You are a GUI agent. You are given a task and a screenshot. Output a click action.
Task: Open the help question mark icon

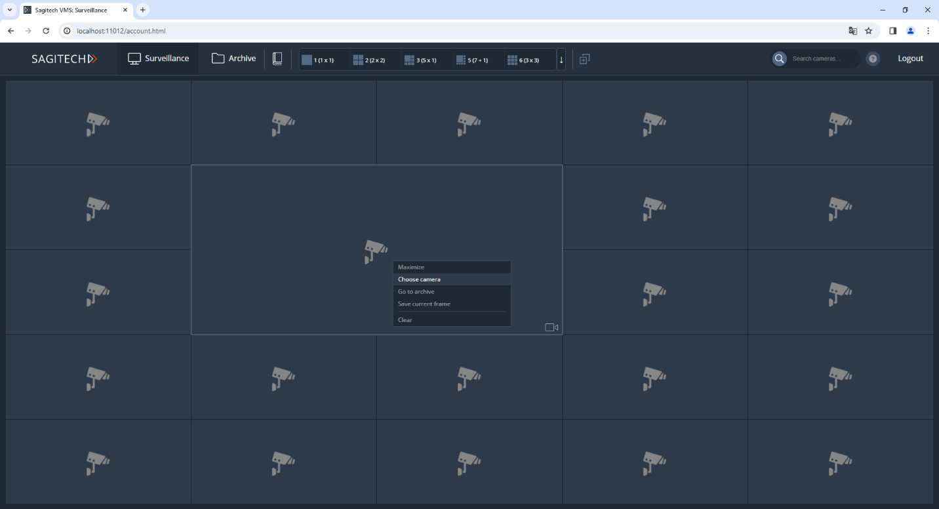pos(873,59)
